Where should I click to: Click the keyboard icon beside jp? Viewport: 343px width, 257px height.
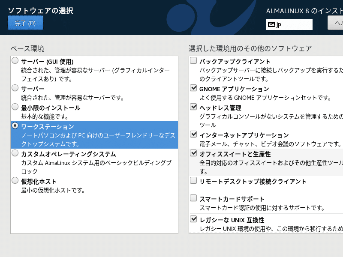[x=271, y=24]
